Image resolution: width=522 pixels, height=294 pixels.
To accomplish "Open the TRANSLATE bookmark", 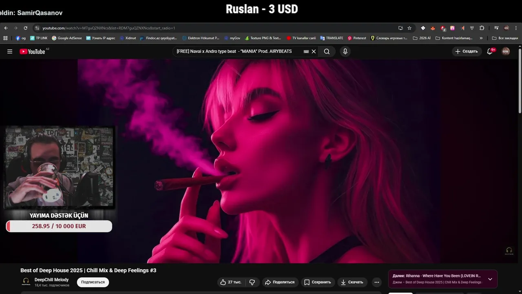I will click(x=332, y=38).
